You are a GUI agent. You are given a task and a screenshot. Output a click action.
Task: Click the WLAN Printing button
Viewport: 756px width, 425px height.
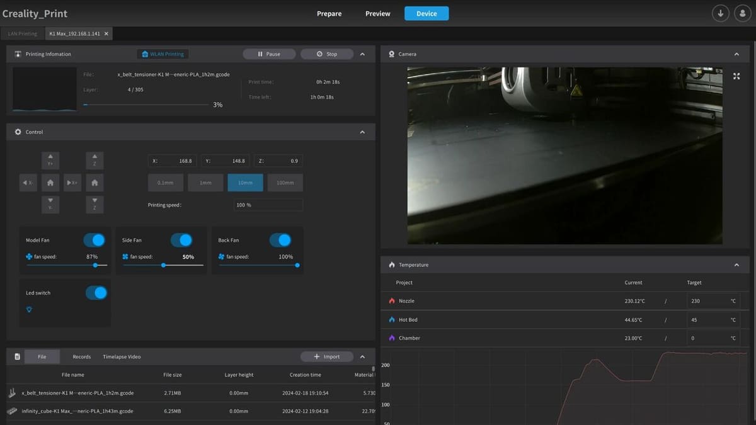163,54
